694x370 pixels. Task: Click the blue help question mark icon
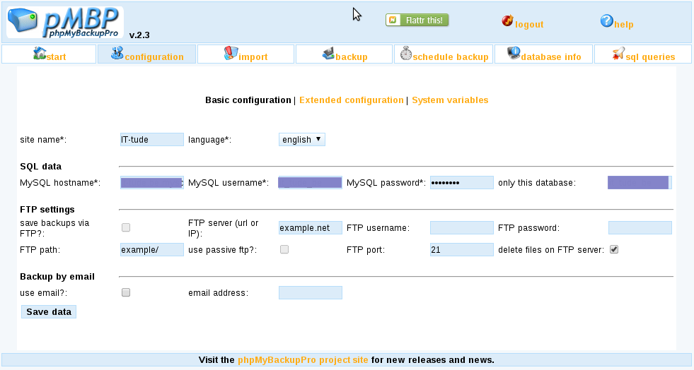(x=607, y=20)
